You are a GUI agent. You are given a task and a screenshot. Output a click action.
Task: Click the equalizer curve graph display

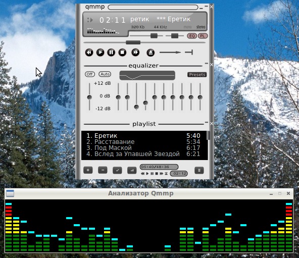coord(147,76)
